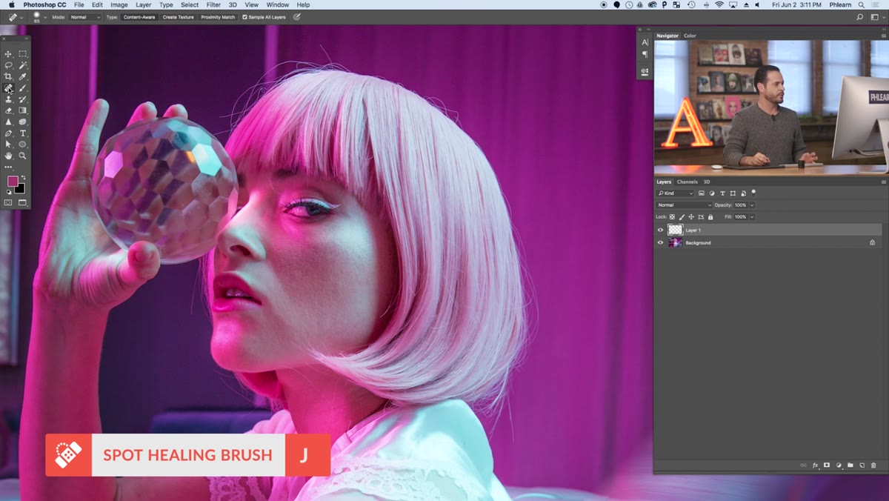The width and height of the screenshot is (889, 501).
Task: Choose Content-Aware type button
Action: click(x=139, y=17)
